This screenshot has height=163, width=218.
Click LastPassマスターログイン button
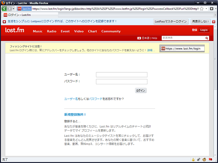coord(171,21)
